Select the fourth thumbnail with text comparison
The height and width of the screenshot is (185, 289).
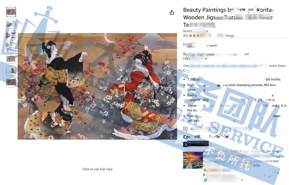tap(11, 47)
